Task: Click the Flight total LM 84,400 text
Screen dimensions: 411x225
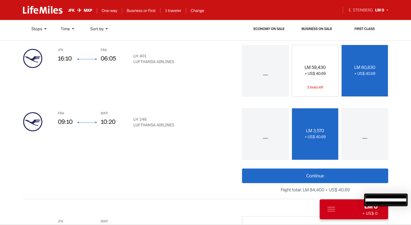Action: point(315,189)
